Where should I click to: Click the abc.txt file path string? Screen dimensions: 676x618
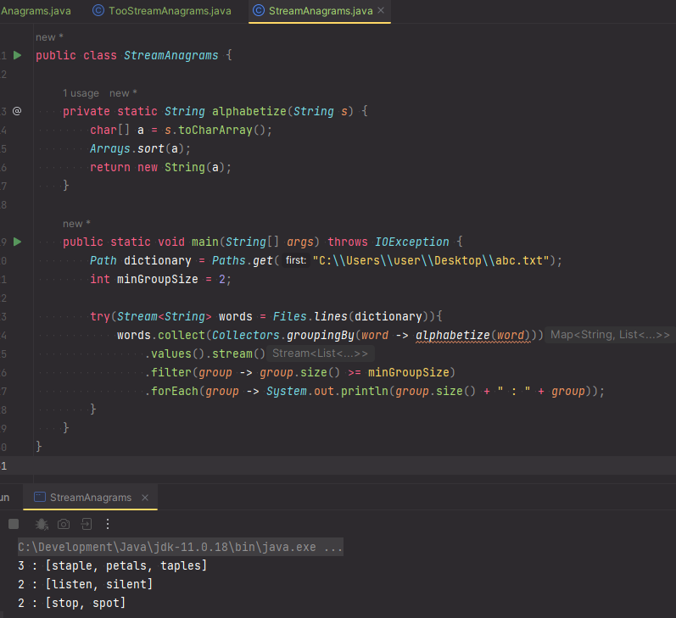[x=431, y=261]
